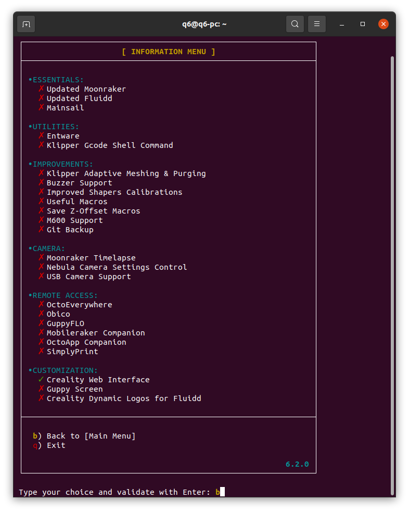Click the red X next to Entware
This screenshot has width=409, height=512.
click(42, 136)
